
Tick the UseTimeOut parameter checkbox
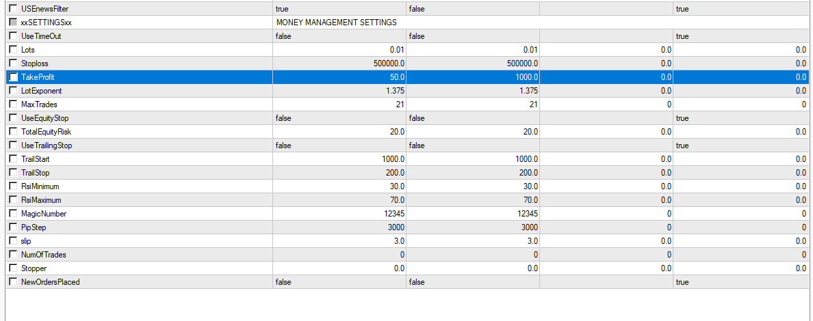14,36
